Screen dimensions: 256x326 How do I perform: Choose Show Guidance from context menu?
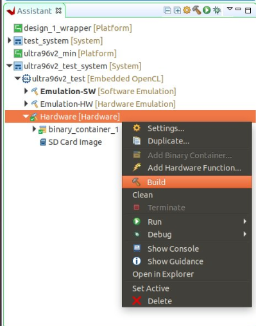pyautogui.click(x=187, y=261)
